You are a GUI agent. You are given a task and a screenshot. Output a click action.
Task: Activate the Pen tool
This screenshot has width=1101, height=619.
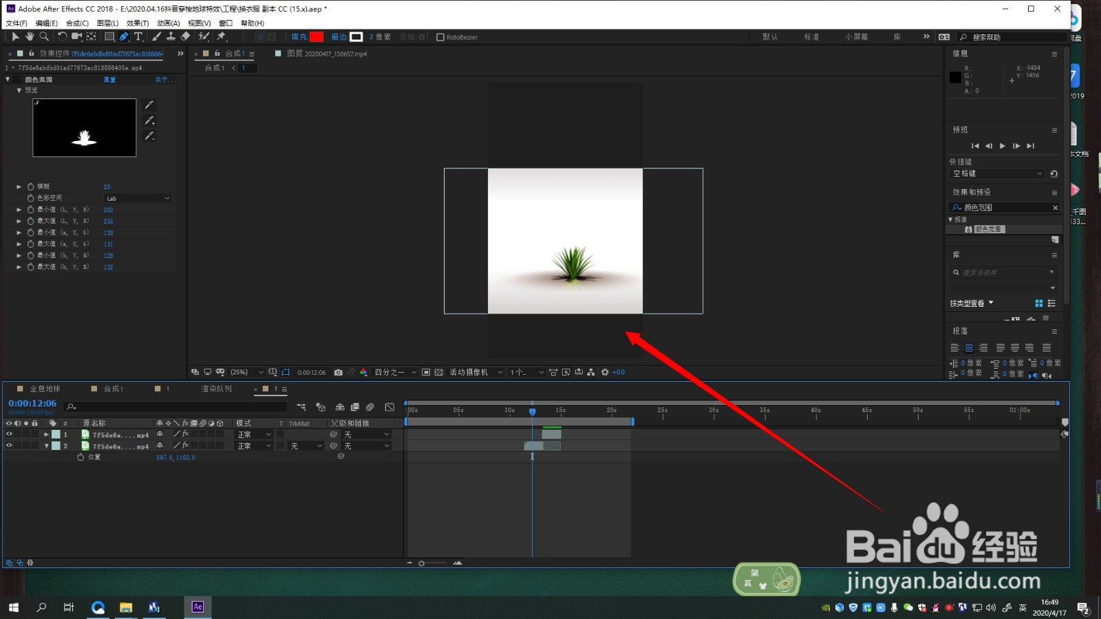tap(124, 36)
